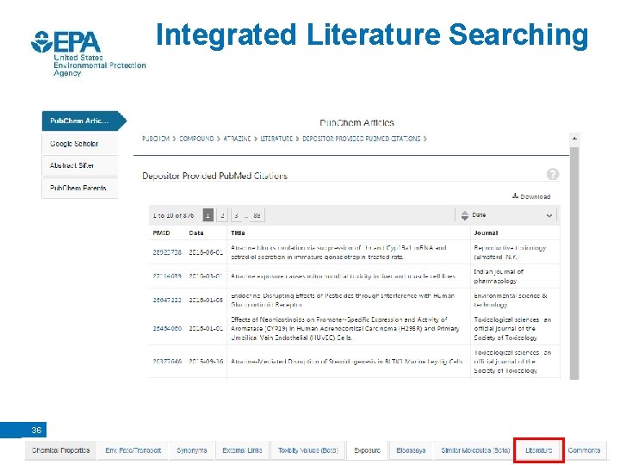Image resolution: width=620 pixels, height=465 pixels.
Task: Switch to Similar Molecules (Beta) tab
Action: (475, 450)
